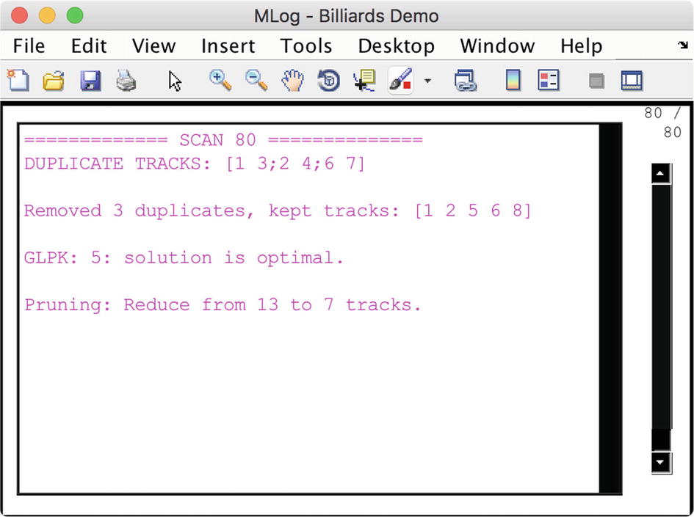Click the Hide Plot Tools button

tap(596, 81)
